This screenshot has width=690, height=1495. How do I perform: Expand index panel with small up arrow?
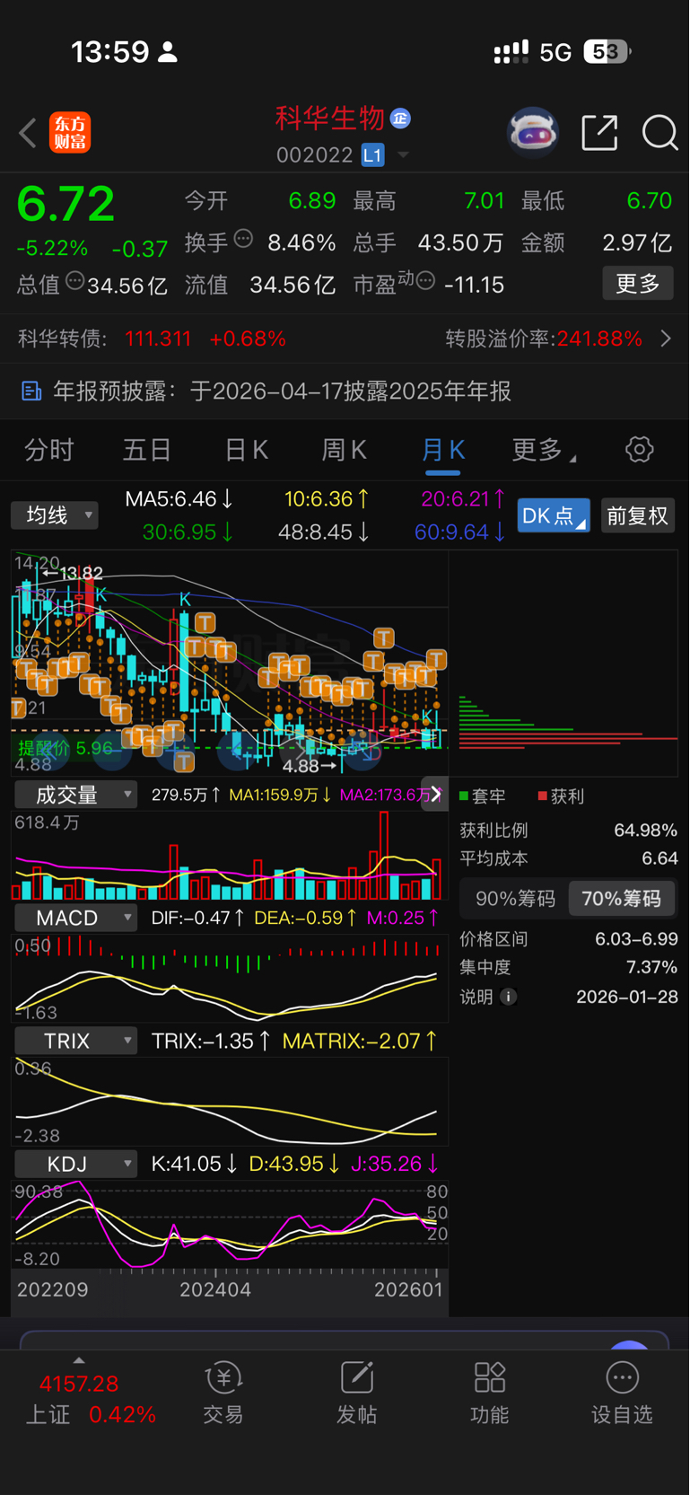click(x=79, y=1360)
